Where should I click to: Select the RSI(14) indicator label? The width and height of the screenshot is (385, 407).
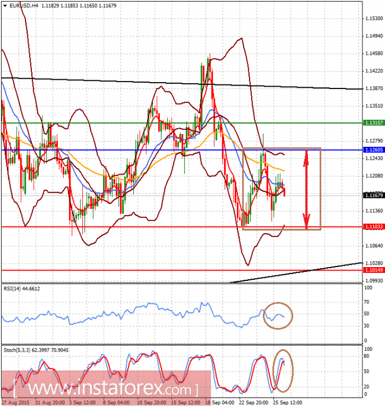click(22, 289)
